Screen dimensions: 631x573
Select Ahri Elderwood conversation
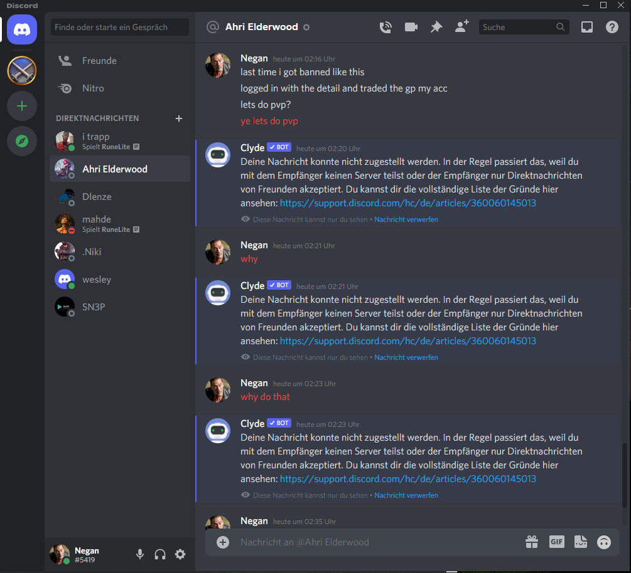(x=120, y=169)
